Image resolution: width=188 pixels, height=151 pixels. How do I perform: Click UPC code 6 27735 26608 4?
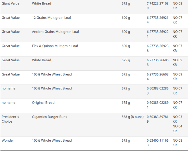tap(158, 77)
